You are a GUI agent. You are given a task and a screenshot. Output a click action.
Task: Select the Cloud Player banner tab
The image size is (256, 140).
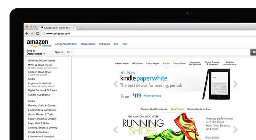(153, 63)
